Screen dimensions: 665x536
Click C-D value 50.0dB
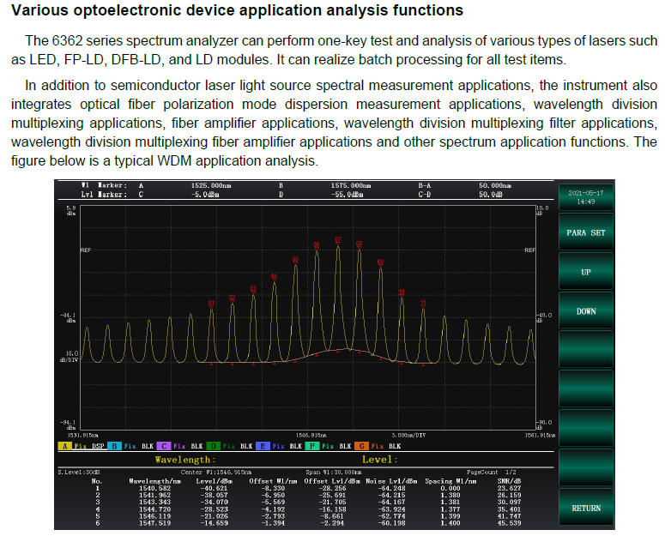pos(491,195)
